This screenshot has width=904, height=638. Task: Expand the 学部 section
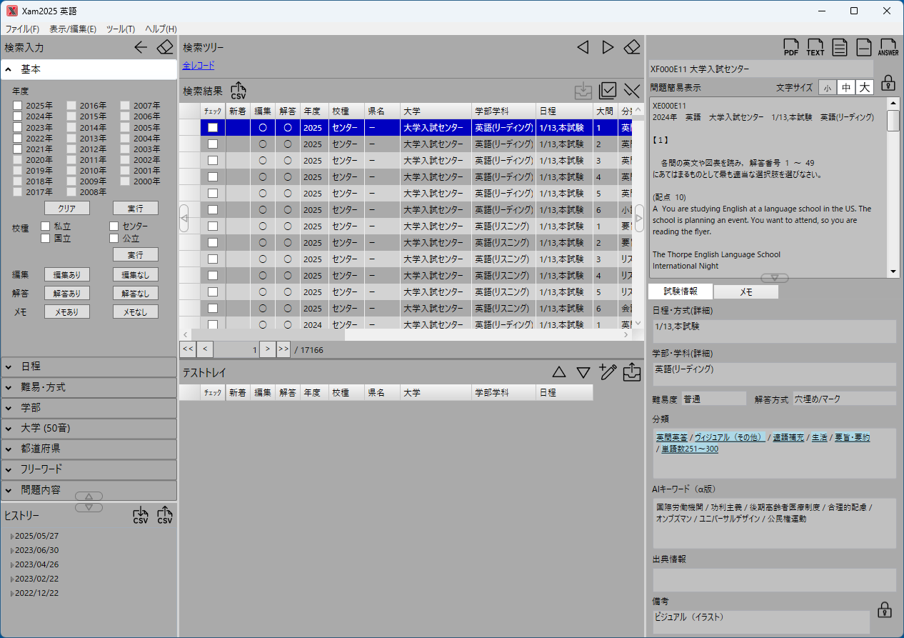coord(89,408)
